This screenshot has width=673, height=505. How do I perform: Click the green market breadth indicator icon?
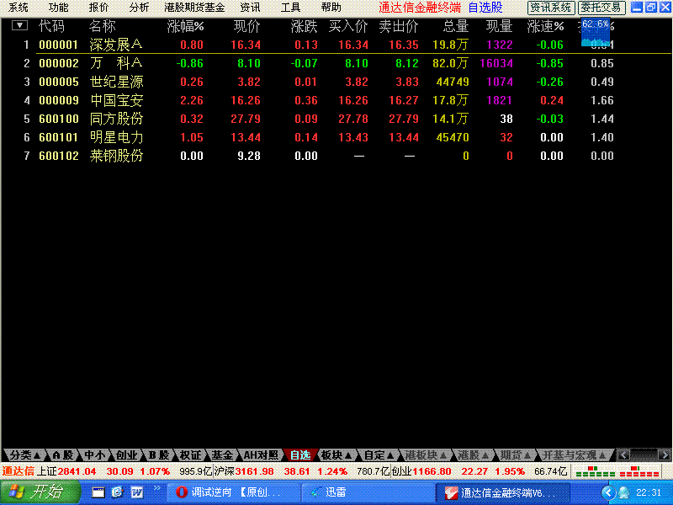[596, 471]
